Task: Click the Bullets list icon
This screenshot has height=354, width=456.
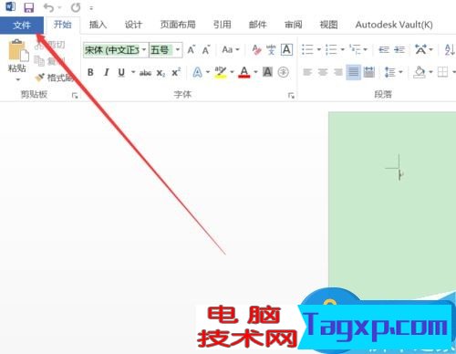Action: coord(307,49)
